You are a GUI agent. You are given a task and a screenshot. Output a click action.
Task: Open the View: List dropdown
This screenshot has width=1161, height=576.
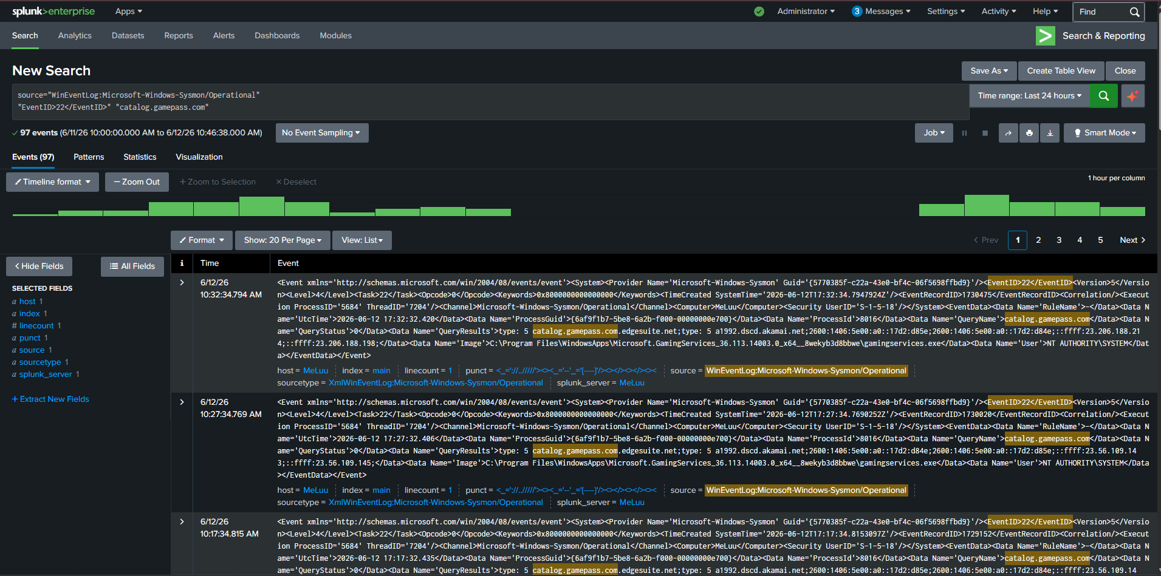362,240
